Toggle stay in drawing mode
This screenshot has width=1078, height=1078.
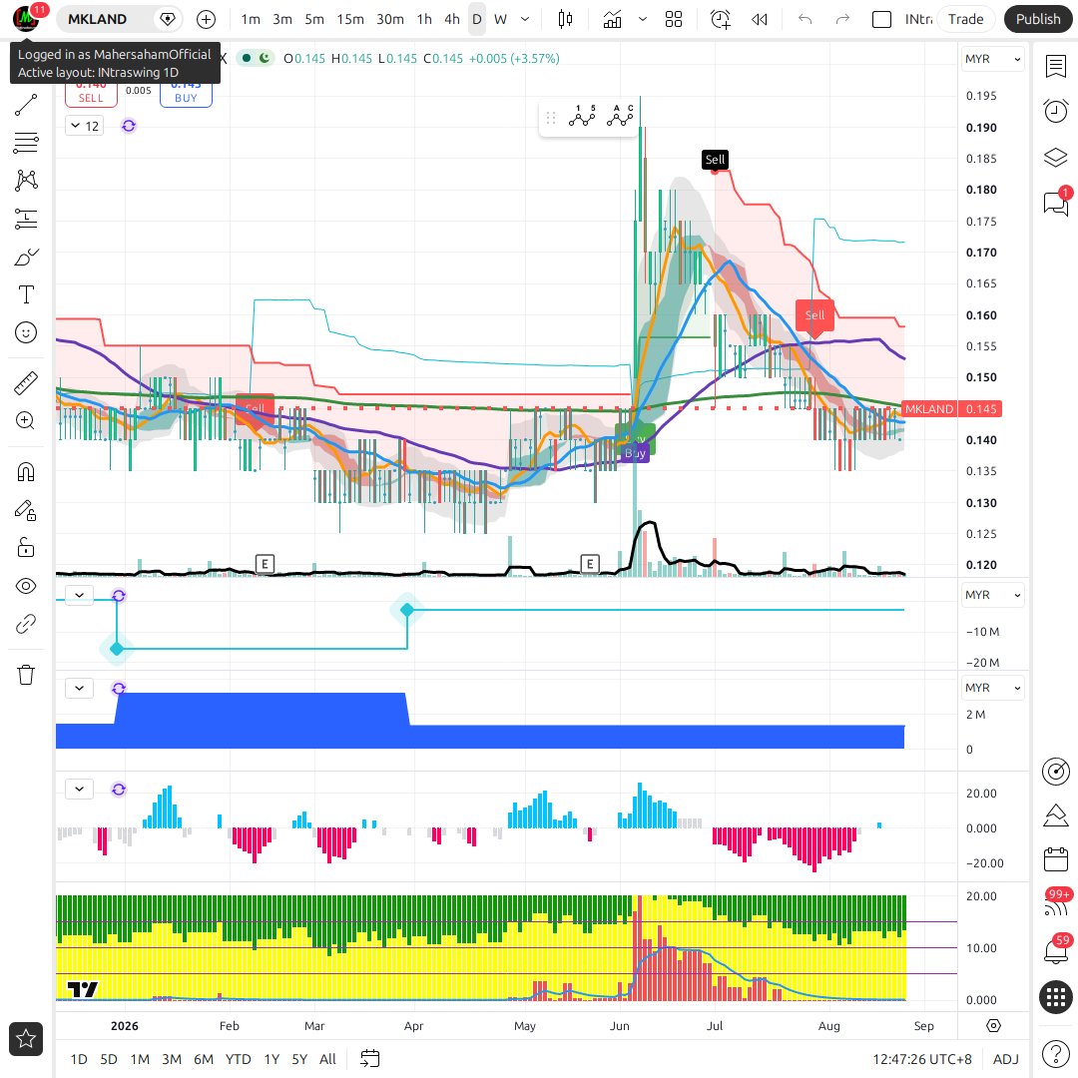click(x=26, y=510)
